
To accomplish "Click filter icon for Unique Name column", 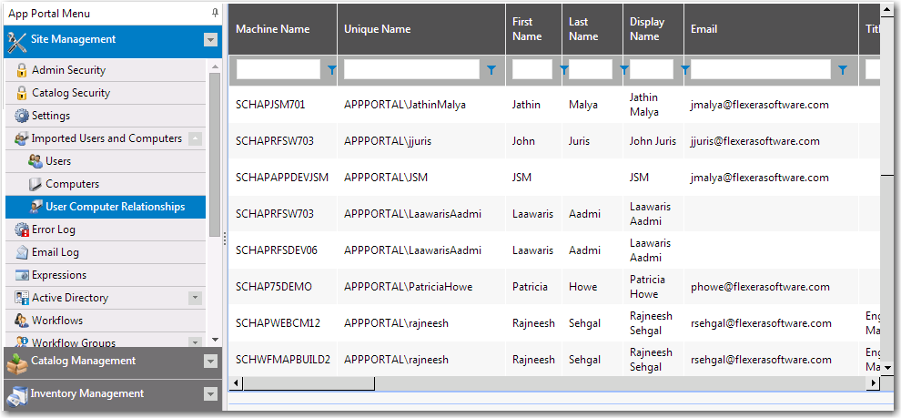I will [x=491, y=69].
